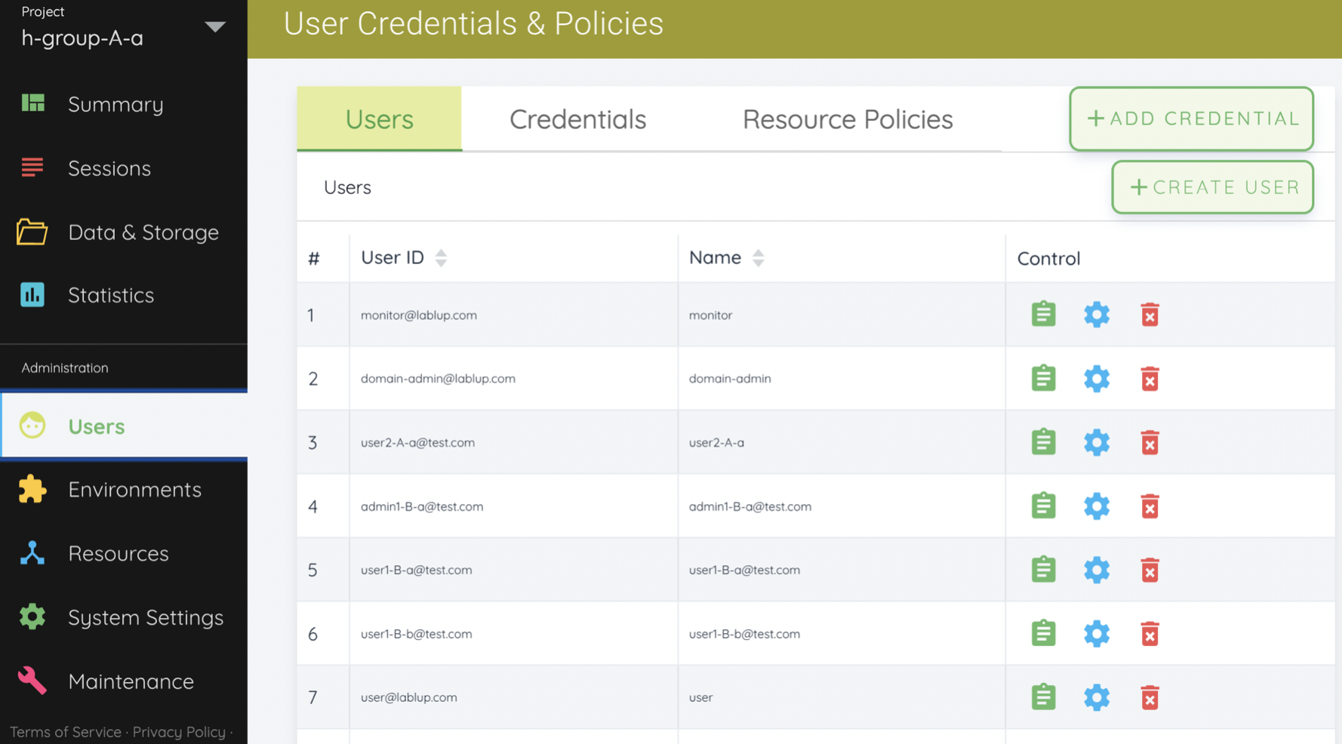
Task: Open the Sessions page
Action: coord(124,168)
